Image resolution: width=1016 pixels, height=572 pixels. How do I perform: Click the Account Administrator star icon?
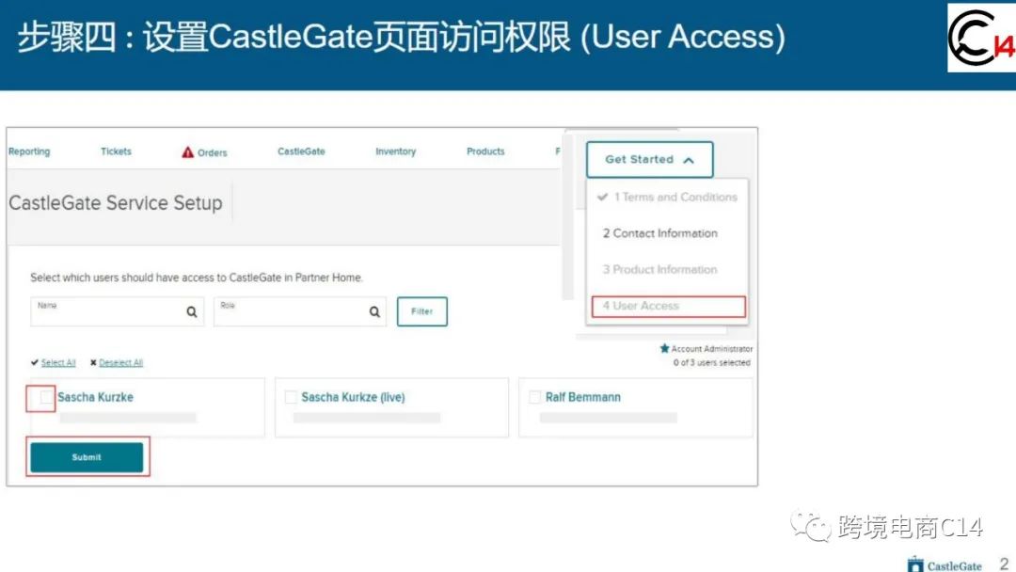664,348
